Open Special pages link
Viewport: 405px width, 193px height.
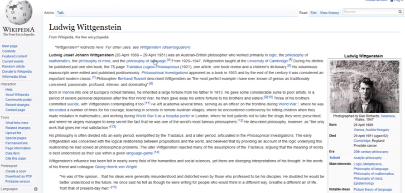point(16,138)
